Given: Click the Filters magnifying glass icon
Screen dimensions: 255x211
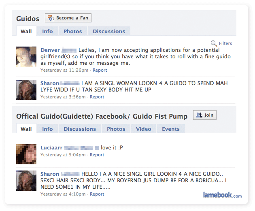Looking at the screenshot, I should click(x=214, y=43).
